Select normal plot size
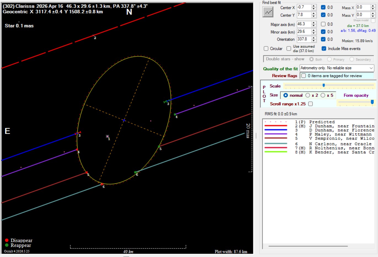The height and width of the screenshot is (257, 378). 285,95
